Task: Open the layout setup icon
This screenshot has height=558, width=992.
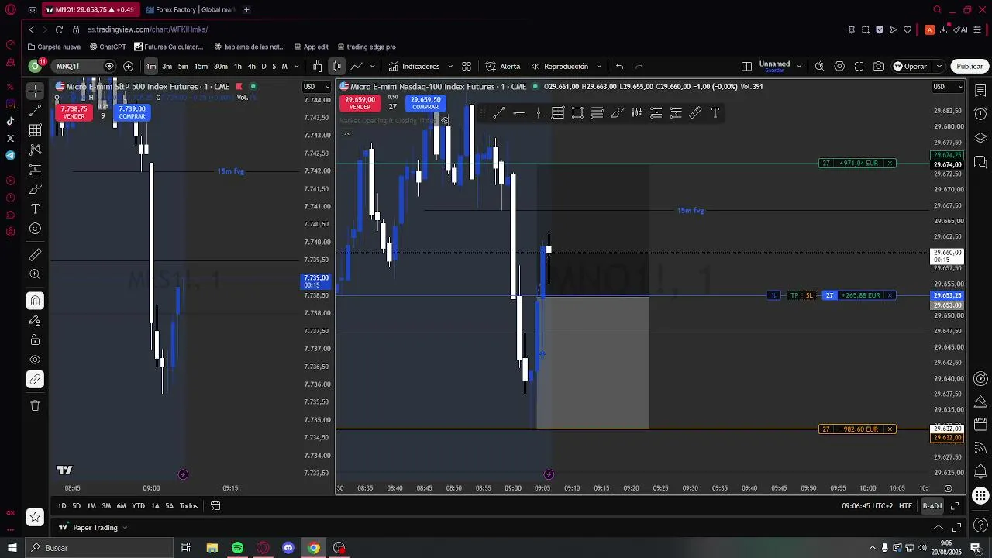Action: (746, 66)
